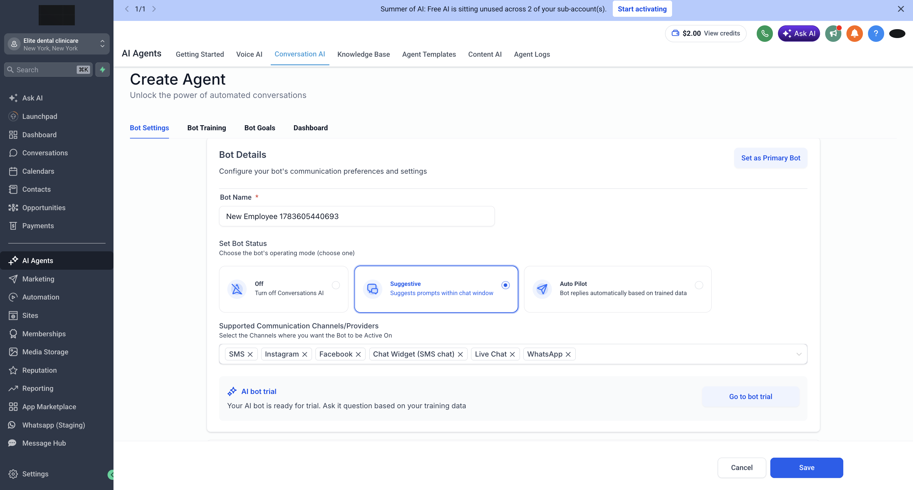Image resolution: width=913 pixels, height=490 pixels.
Task: Remove the Live Chat channel tag
Action: click(x=512, y=354)
